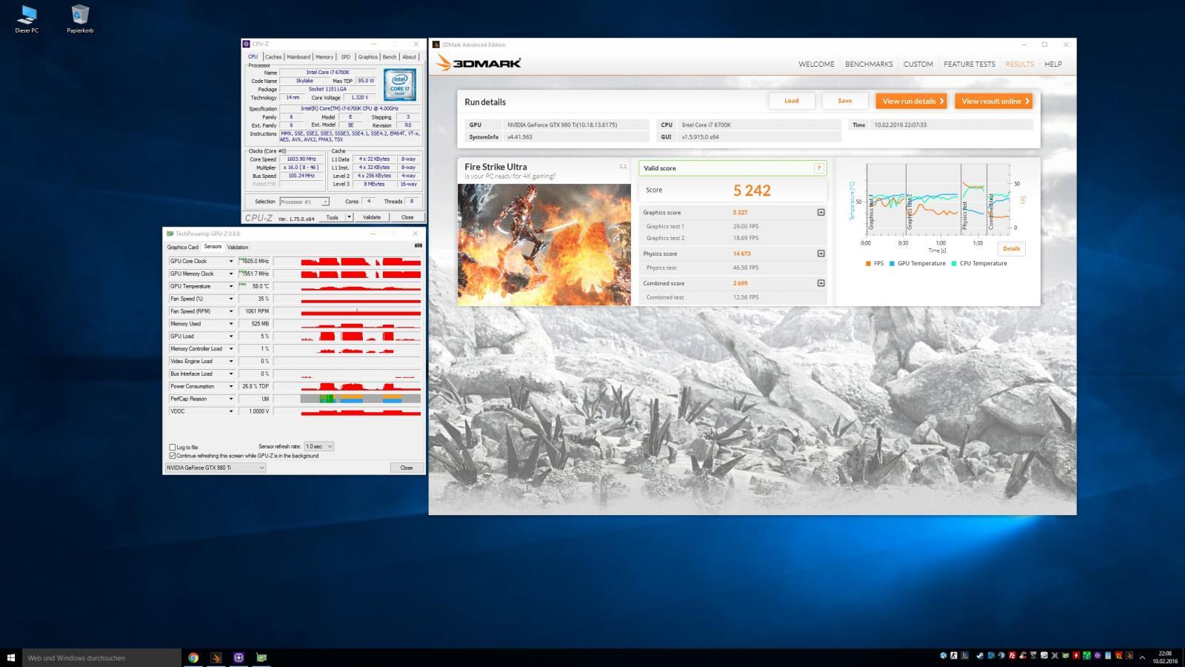Click Load button in Run details

click(792, 101)
